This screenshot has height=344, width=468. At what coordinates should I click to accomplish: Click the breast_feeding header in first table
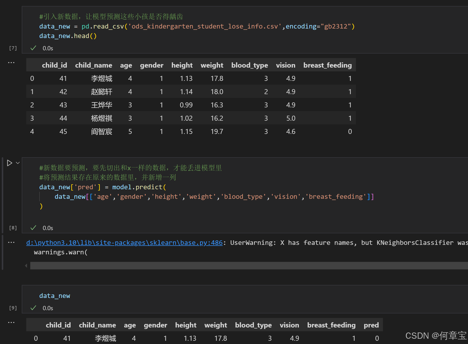(327, 65)
